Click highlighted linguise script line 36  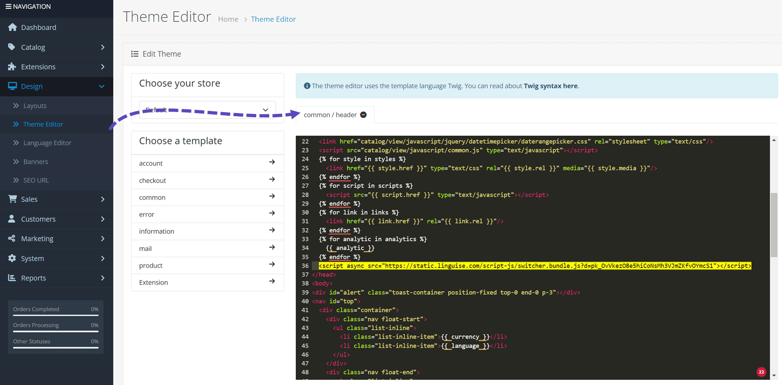point(535,266)
